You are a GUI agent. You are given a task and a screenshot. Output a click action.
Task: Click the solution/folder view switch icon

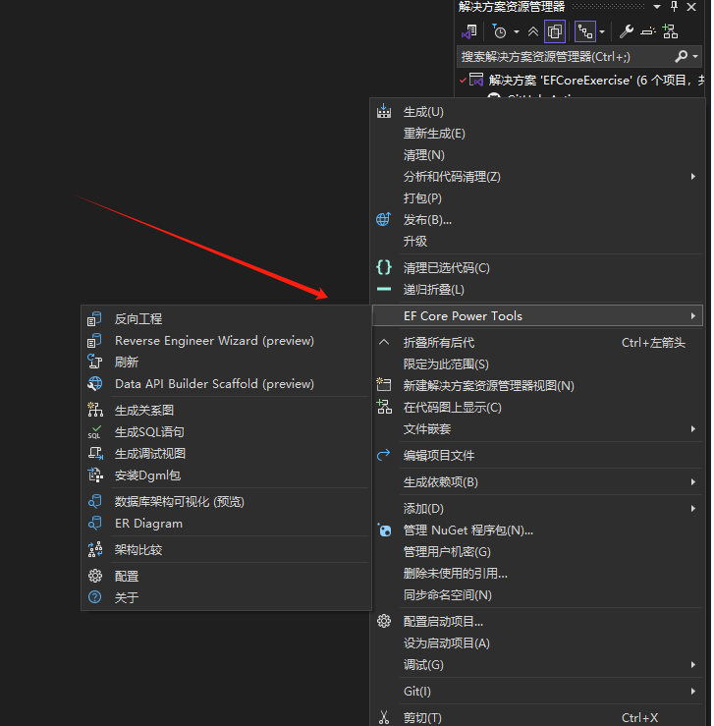coord(469,32)
